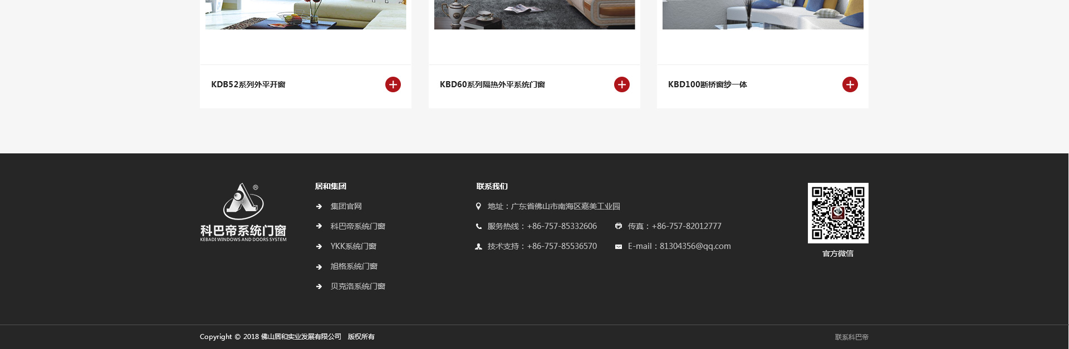The width and height of the screenshot is (1069, 349).
Task: Click the location pin icon beside 地址
Action: (478, 206)
